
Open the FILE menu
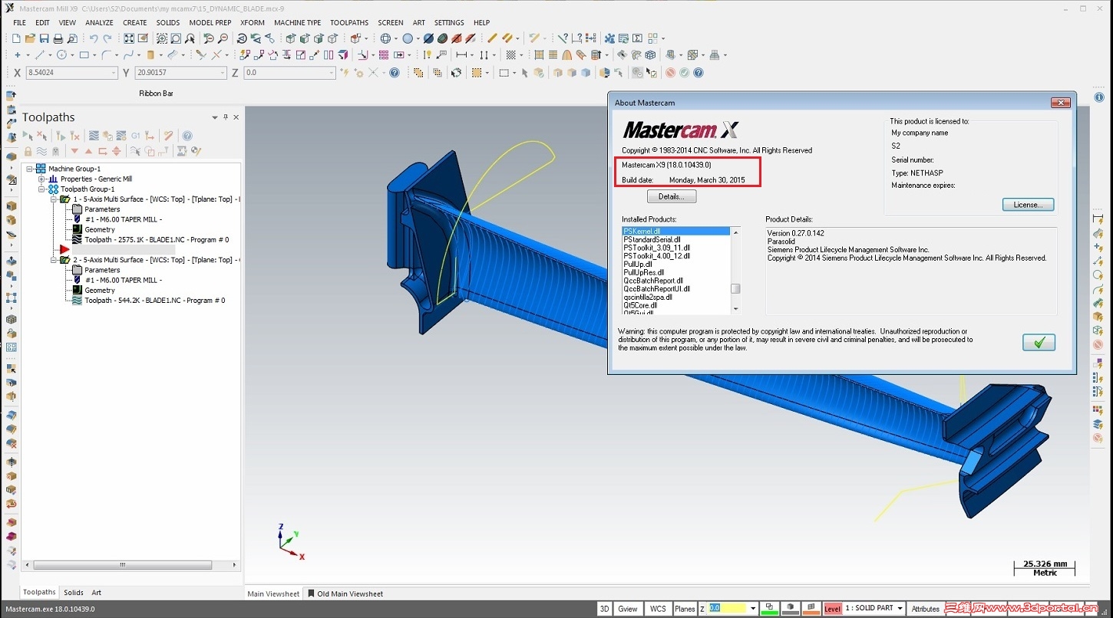pyautogui.click(x=19, y=23)
